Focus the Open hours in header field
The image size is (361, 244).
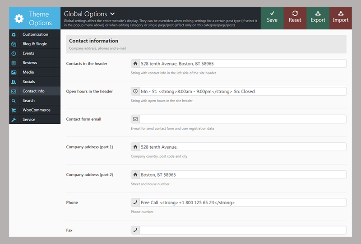[x=242, y=91]
